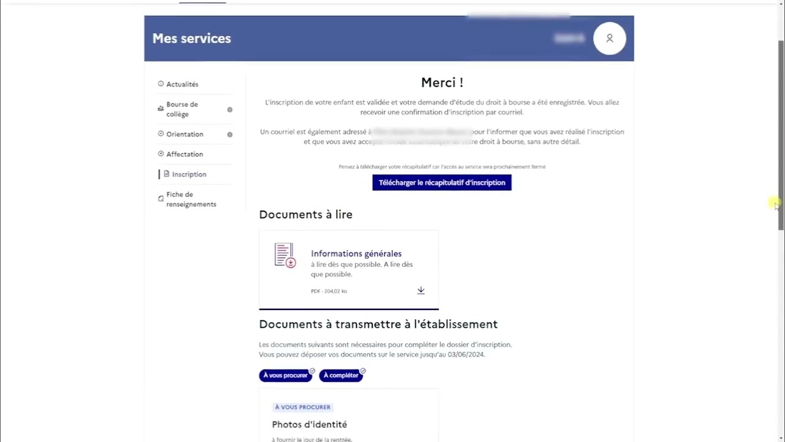
Task: Click Affectation icon in sidebar
Action: [161, 153]
